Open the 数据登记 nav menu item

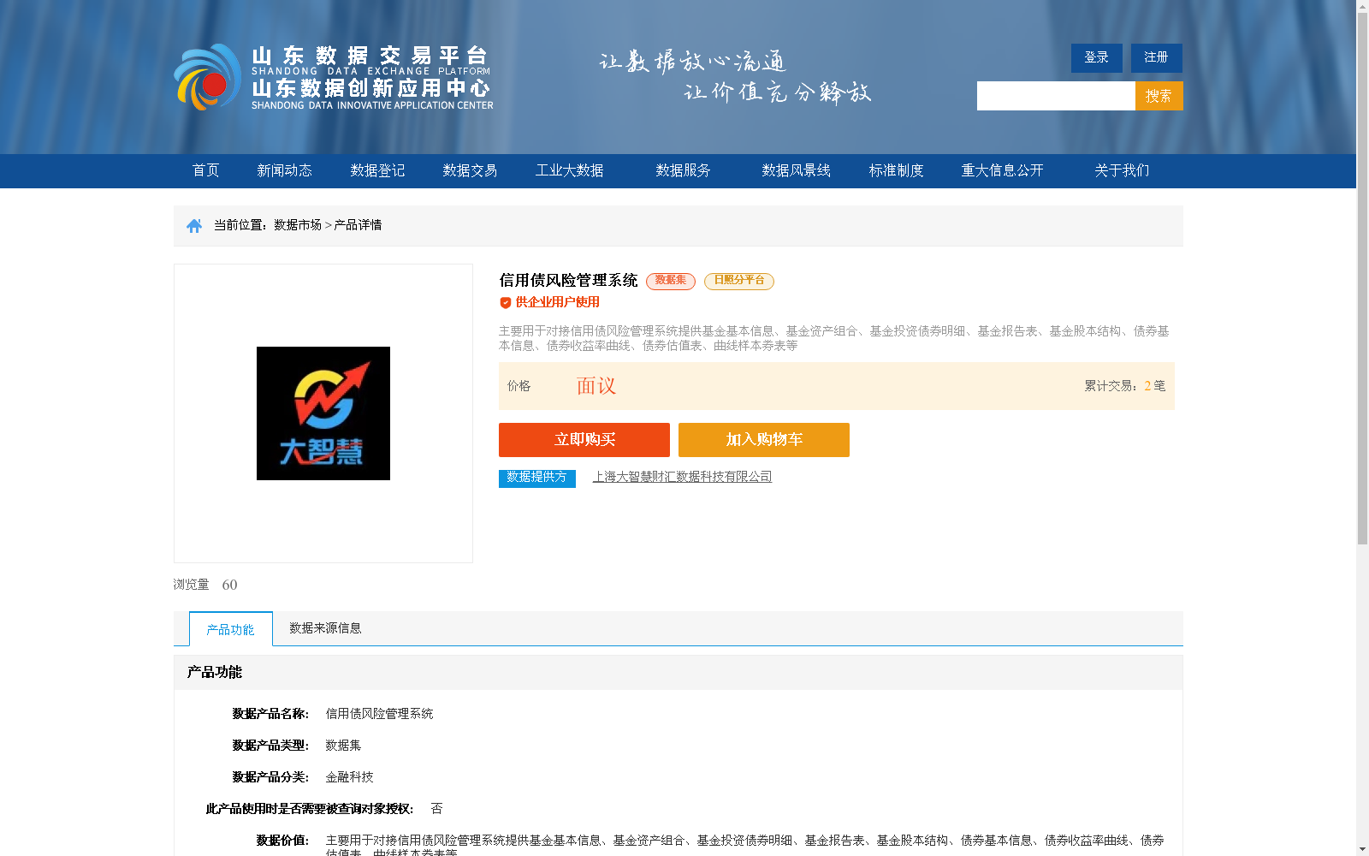tap(377, 170)
